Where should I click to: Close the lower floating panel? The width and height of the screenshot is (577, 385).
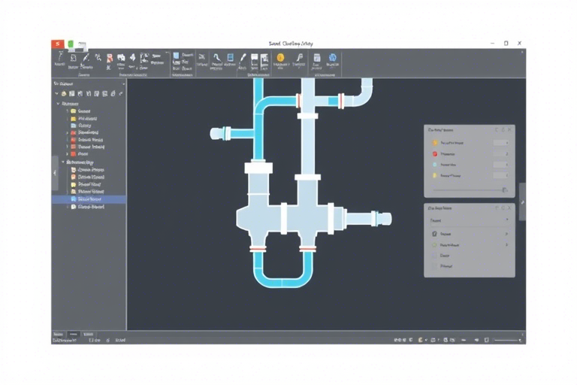coord(509,208)
